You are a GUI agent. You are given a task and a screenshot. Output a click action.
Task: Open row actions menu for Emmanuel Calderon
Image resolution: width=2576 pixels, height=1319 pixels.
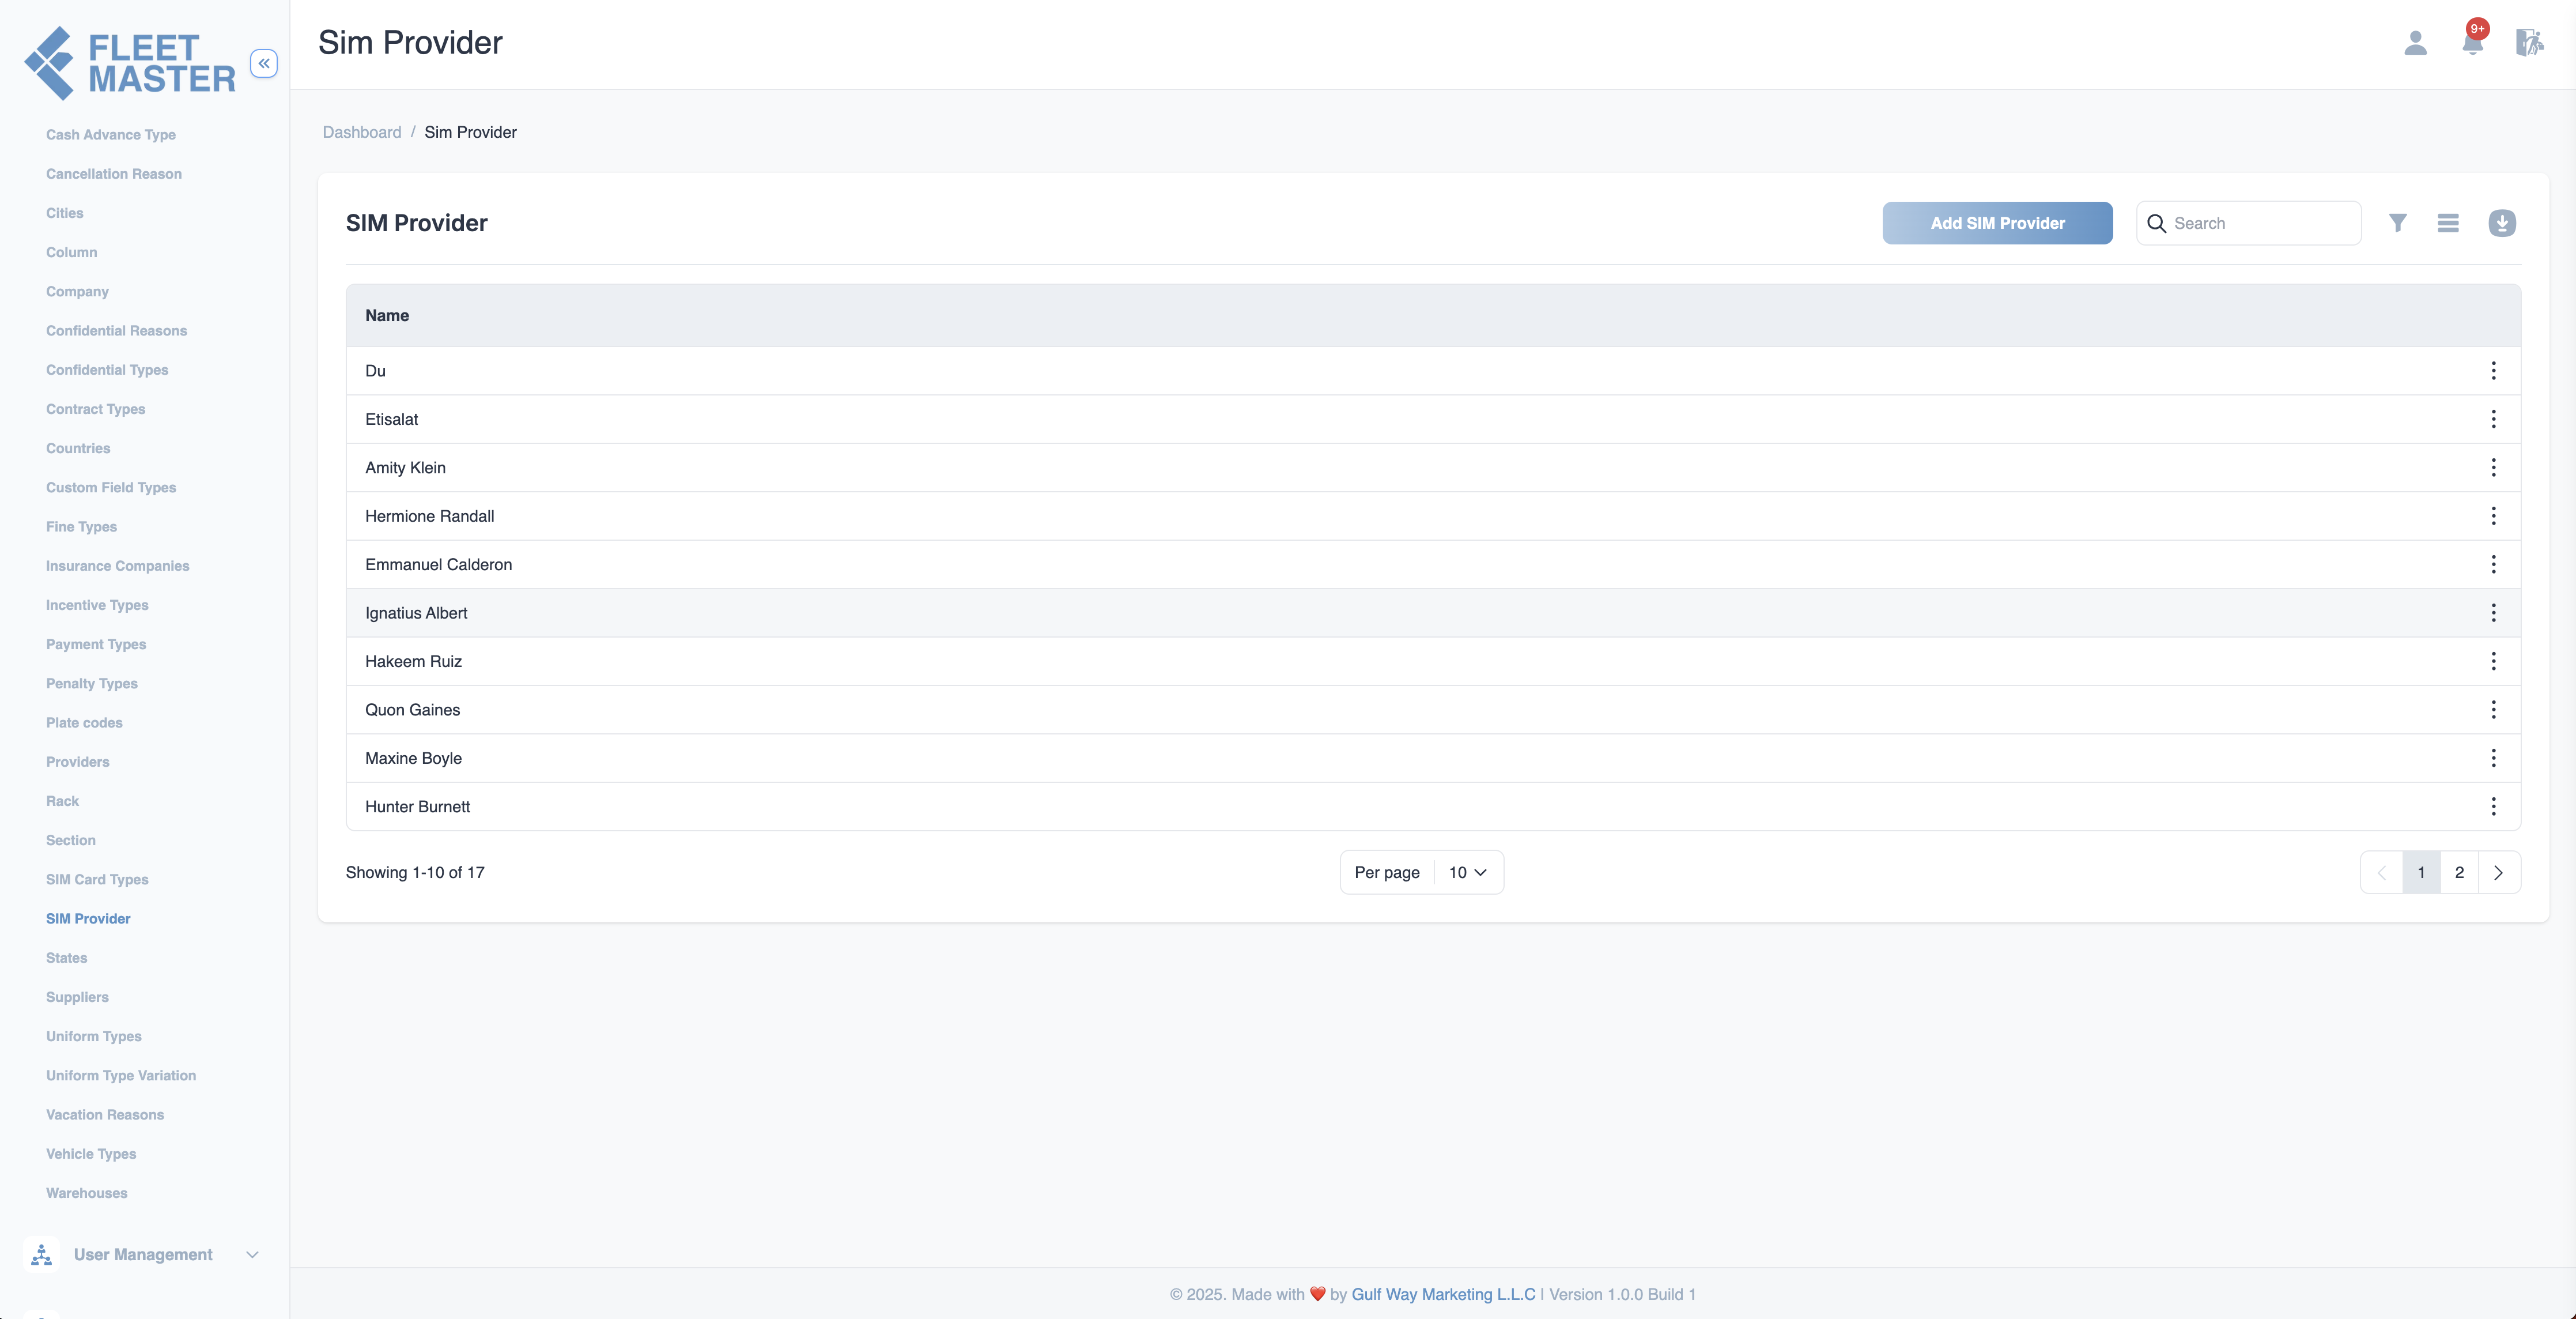(2493, 565)
